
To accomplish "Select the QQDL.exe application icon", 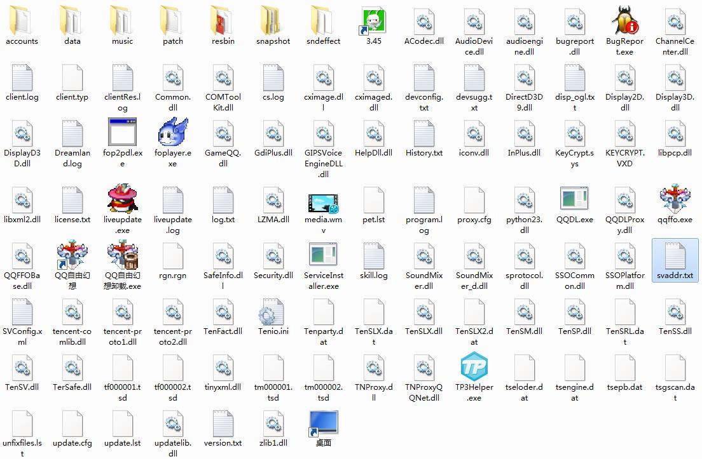I will tap(574, 199).
